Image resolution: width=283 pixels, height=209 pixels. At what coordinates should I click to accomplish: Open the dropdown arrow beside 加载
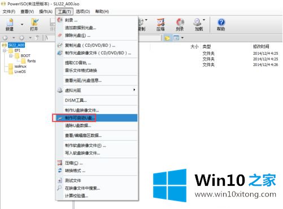click(204, 20)
